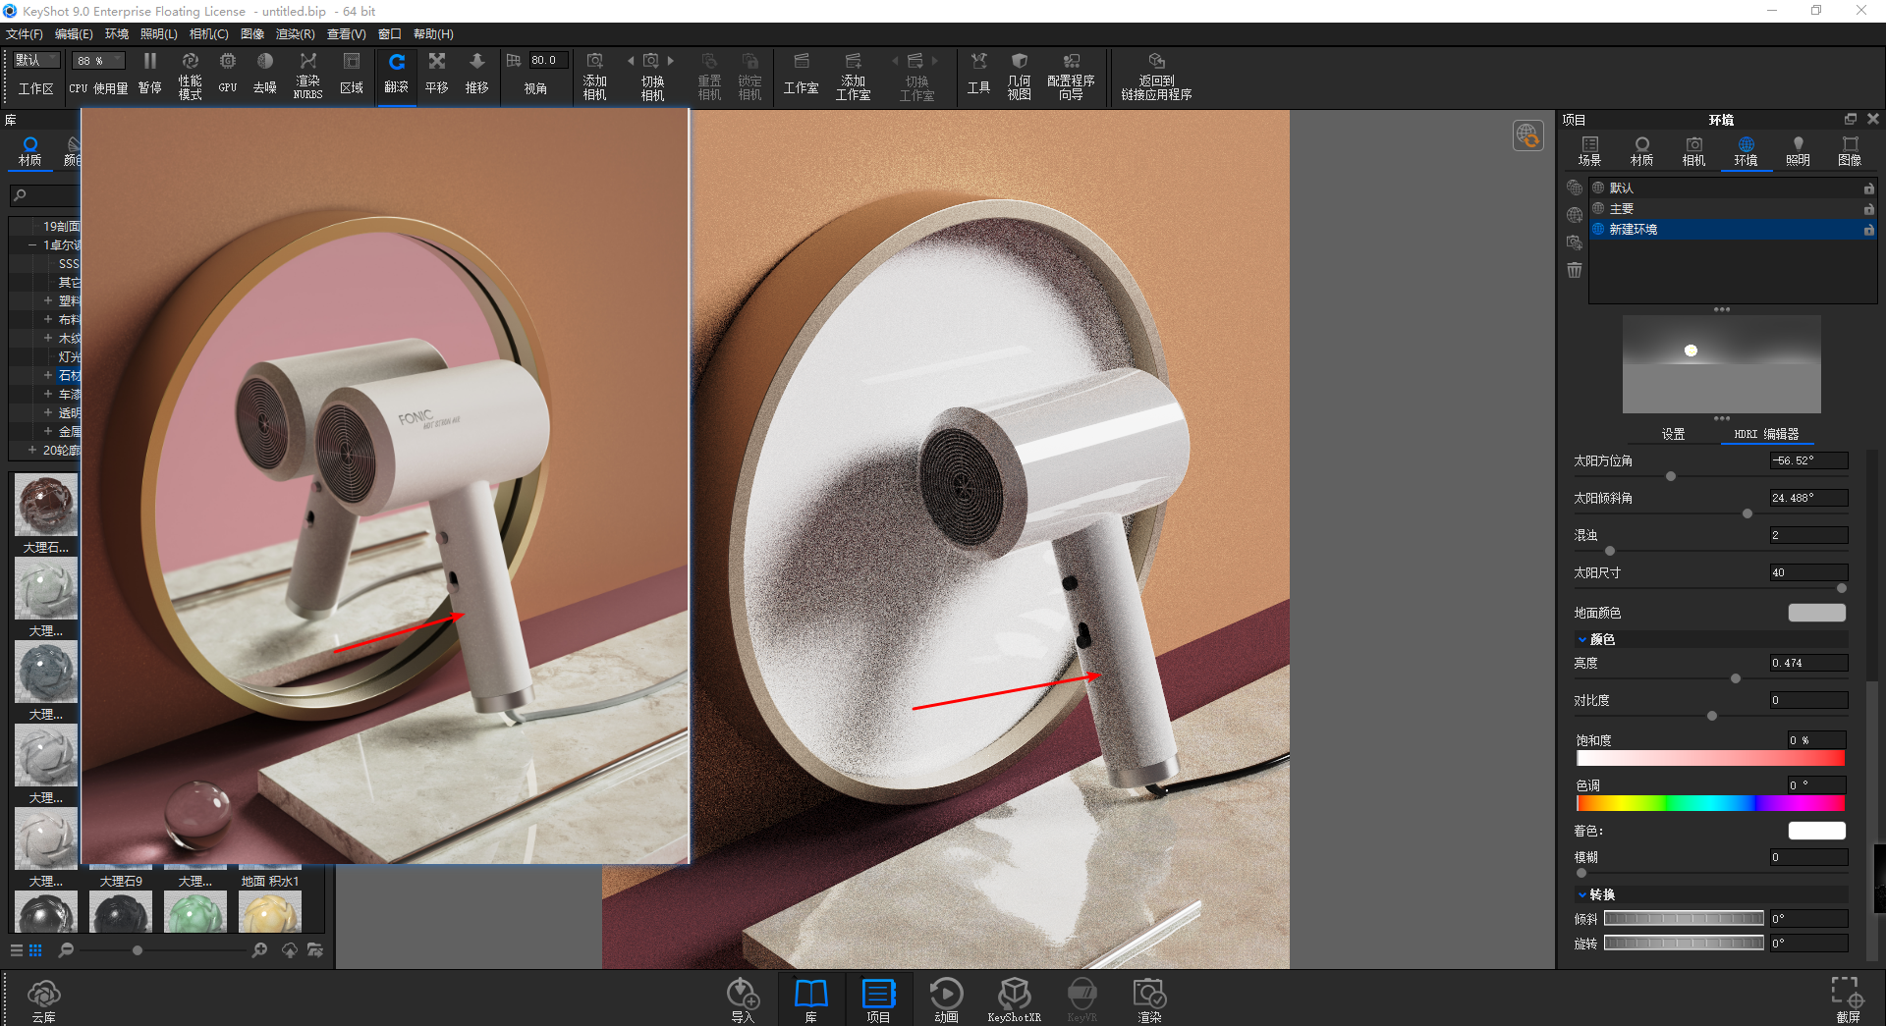Click the Import (导入) button
1886x1026 pixels.
coord(743,1000)
